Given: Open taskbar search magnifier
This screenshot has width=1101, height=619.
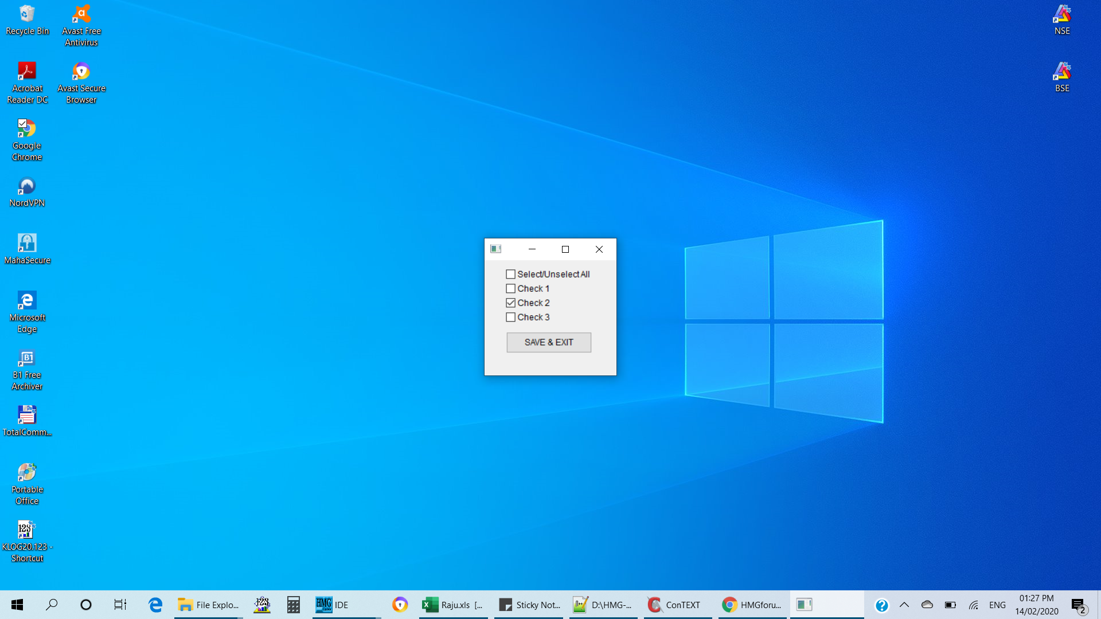Looking at the screenshot, I should coord(52,605).
